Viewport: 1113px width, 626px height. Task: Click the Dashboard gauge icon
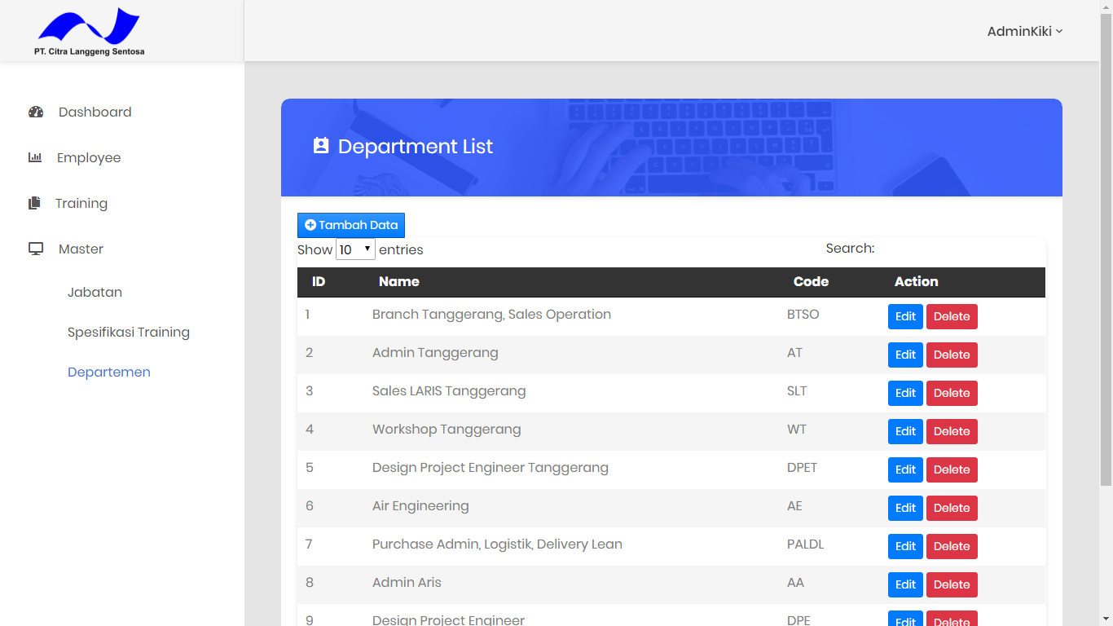36,112
